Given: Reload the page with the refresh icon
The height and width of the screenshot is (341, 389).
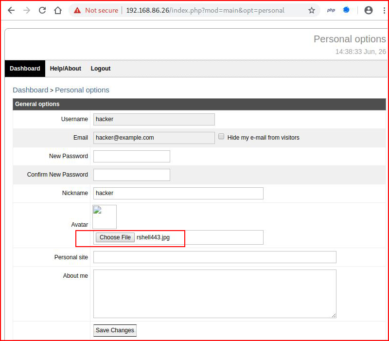Looking at the screenshot, I should tap(42, 10).
